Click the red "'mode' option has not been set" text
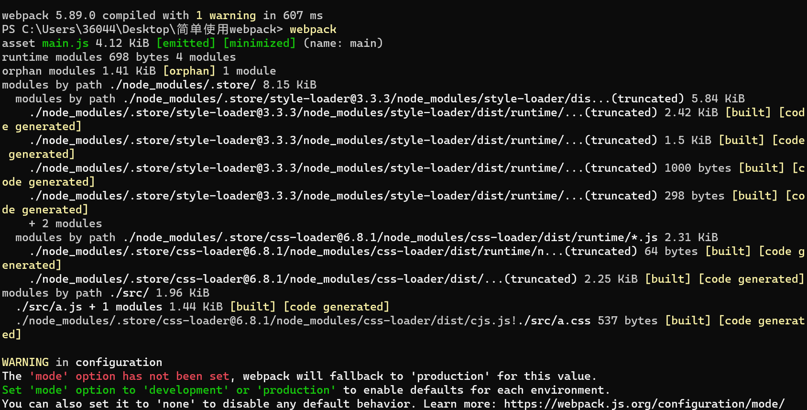Screen dimensions: 807x410 [130, 376]
